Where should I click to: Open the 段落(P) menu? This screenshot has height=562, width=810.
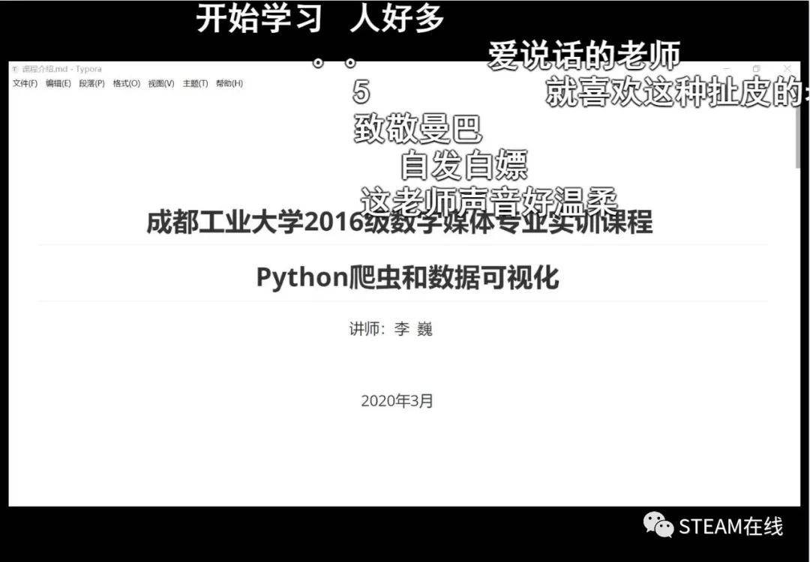click(91, 83)
